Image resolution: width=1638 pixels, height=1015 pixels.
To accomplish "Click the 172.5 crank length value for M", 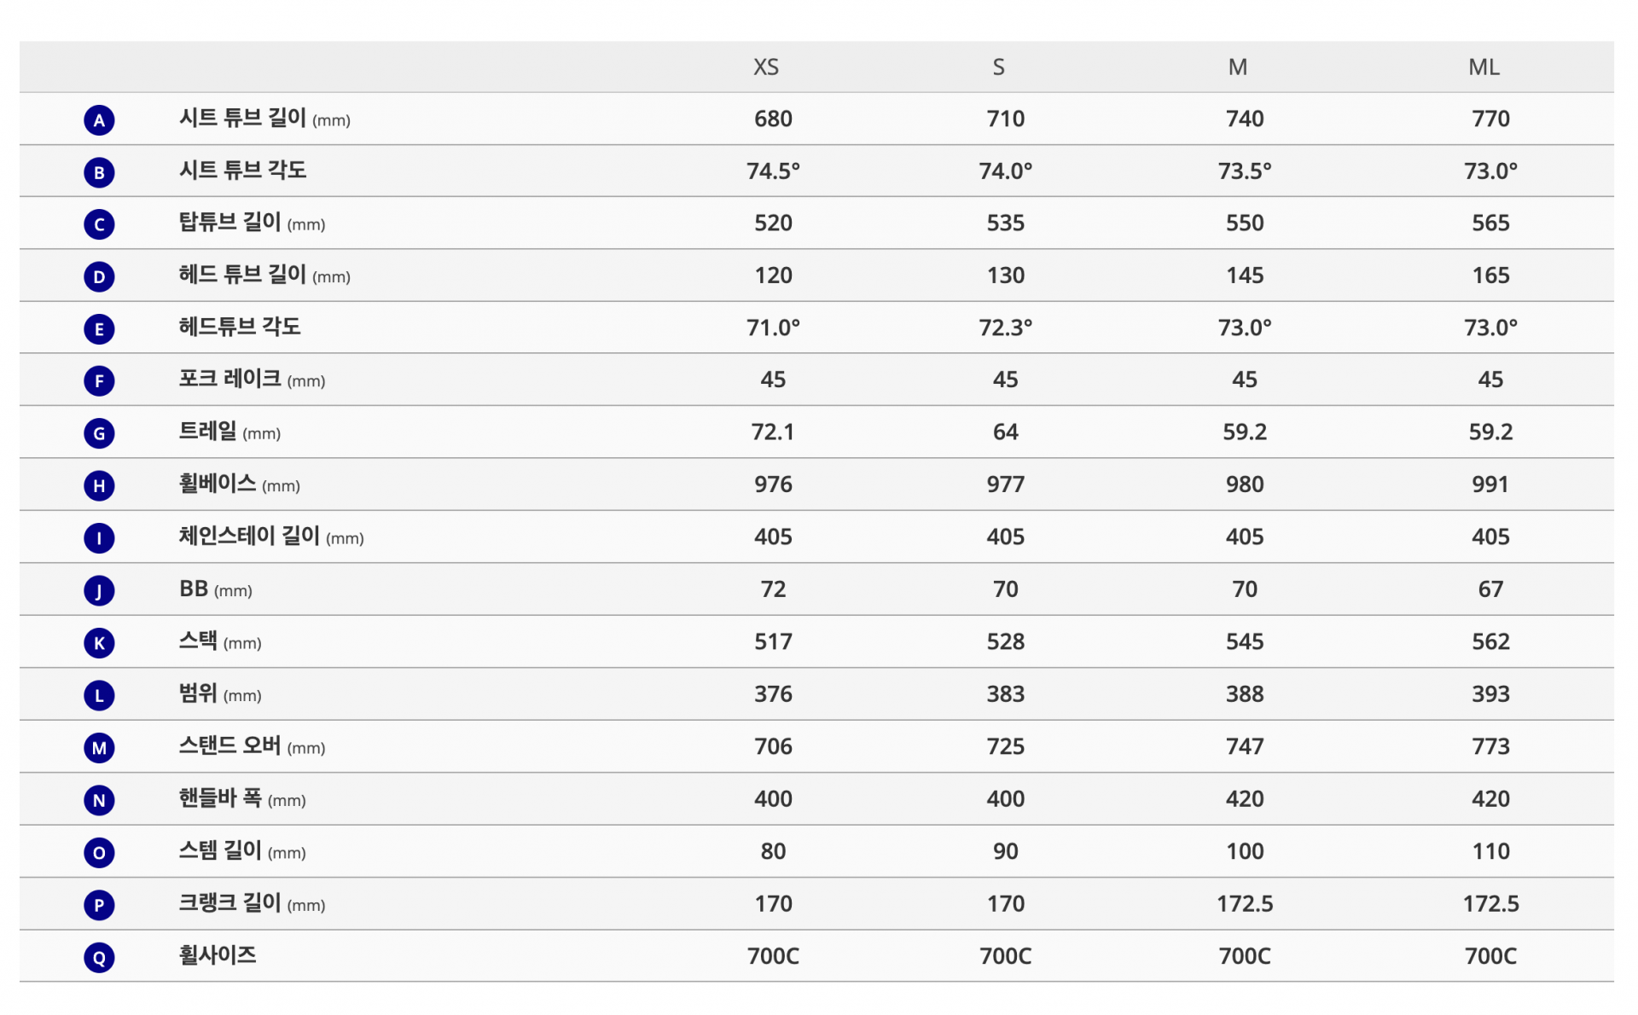I will [x=1244, y=904].
